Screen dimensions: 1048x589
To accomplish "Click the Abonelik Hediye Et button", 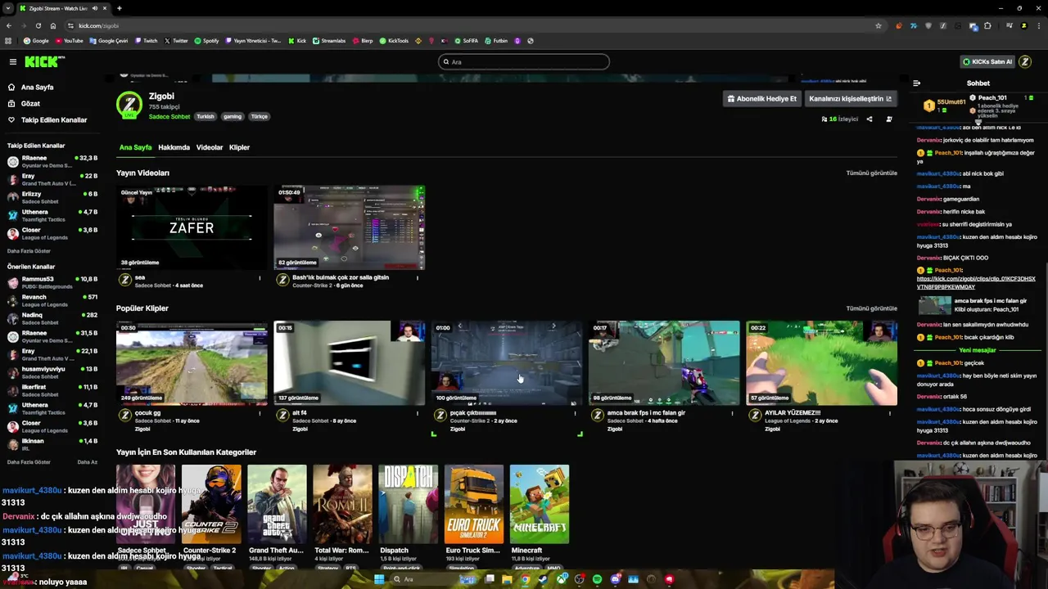I will coord(762,99).
